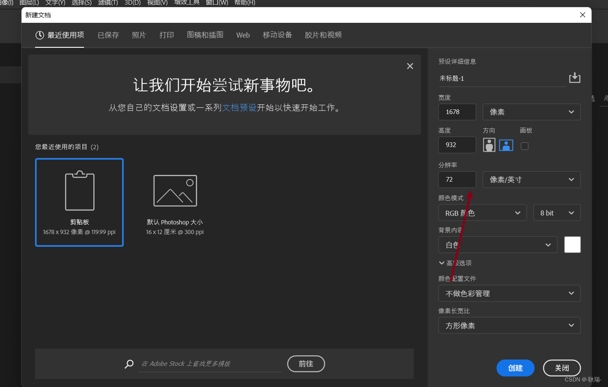Viewport: 608px width, 387px height.
Task: Open the 不做色彩管理 color profile dropdown
Action: (509, 293)
